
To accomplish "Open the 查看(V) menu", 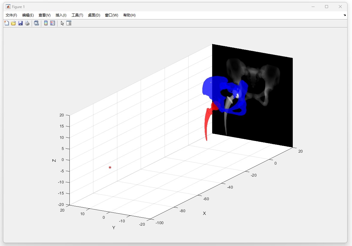I will click(x=44, y=15).
